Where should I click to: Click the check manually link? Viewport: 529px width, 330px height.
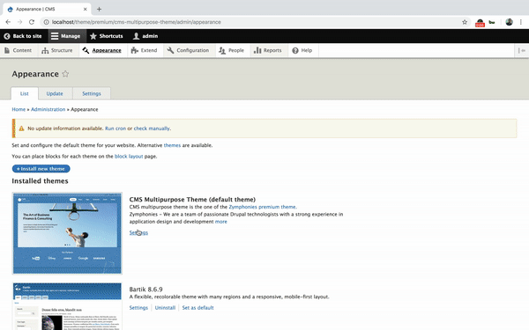coord(152,128)
